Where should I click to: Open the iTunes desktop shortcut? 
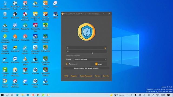(55, 4)
